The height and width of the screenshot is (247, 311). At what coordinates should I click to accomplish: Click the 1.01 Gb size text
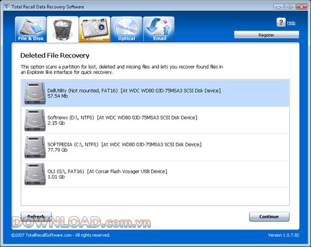click(x=56, y=177)
